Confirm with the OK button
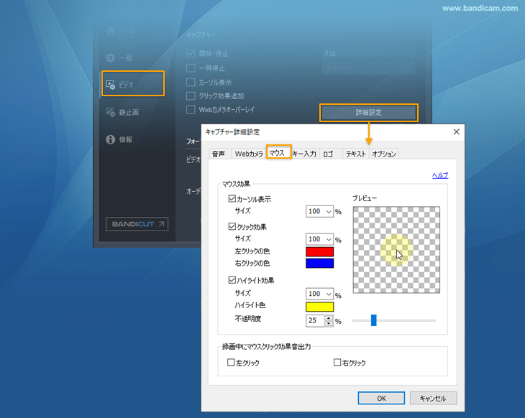Screen dimensions: 525x418 click(x=381, y=399)
